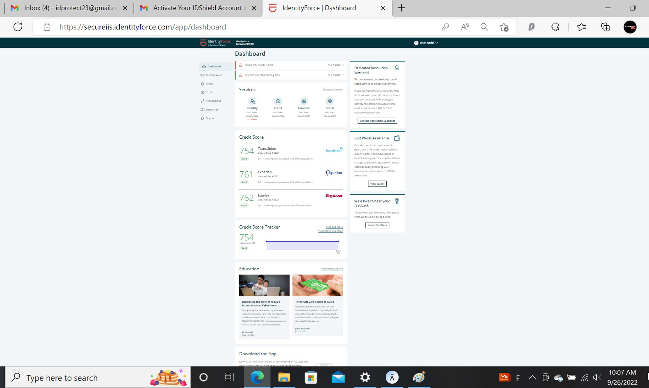This screenshot has width=649, height=388.
Task: Click the Lost Wallet Assistance wallet icon
Action: [x=397, y=138]
